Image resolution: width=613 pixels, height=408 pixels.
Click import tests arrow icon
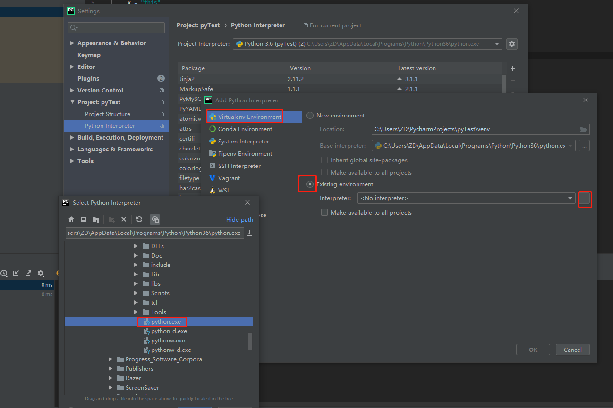pyautogui.click(x=16, y=273)
